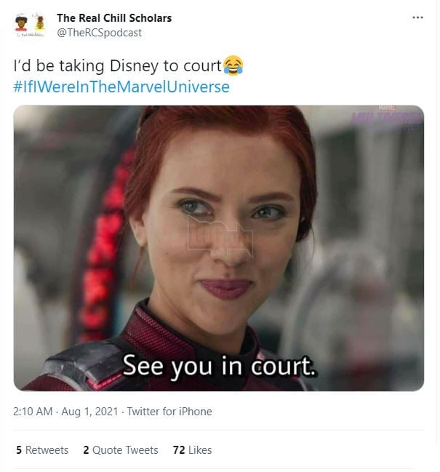The height and width of the screenshot is (472, 440).
Task: View the 5 Retweets list
Action: pos(41,450)
